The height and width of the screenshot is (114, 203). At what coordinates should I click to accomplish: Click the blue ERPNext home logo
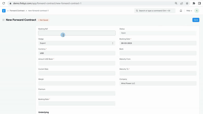point(4,11)
